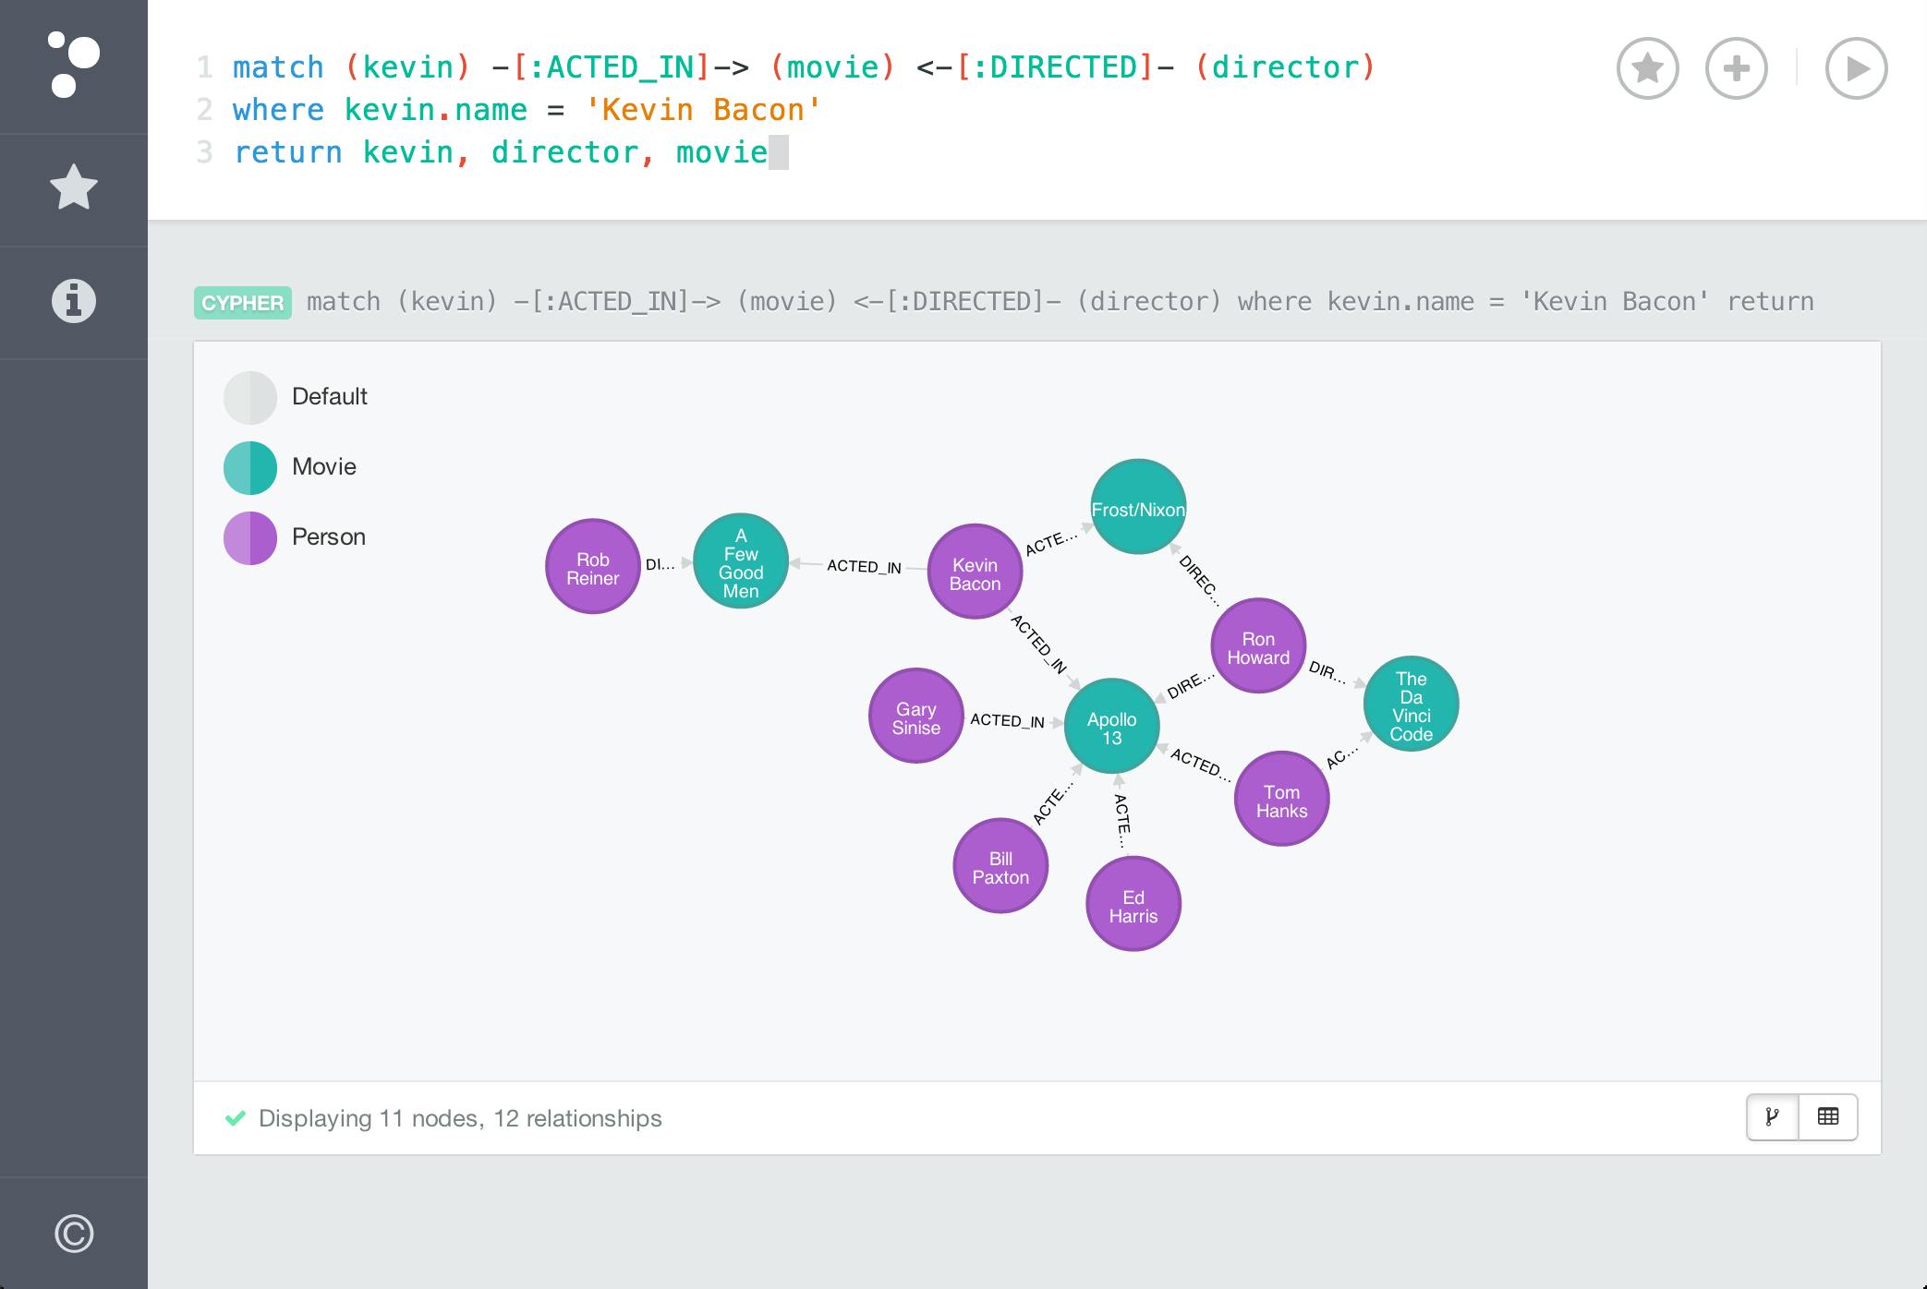Image resolution: width=1927 pixels, height=1289 pixels.
Task: Open the Favorites panel in the sidebar
Action: click(73, 188)
